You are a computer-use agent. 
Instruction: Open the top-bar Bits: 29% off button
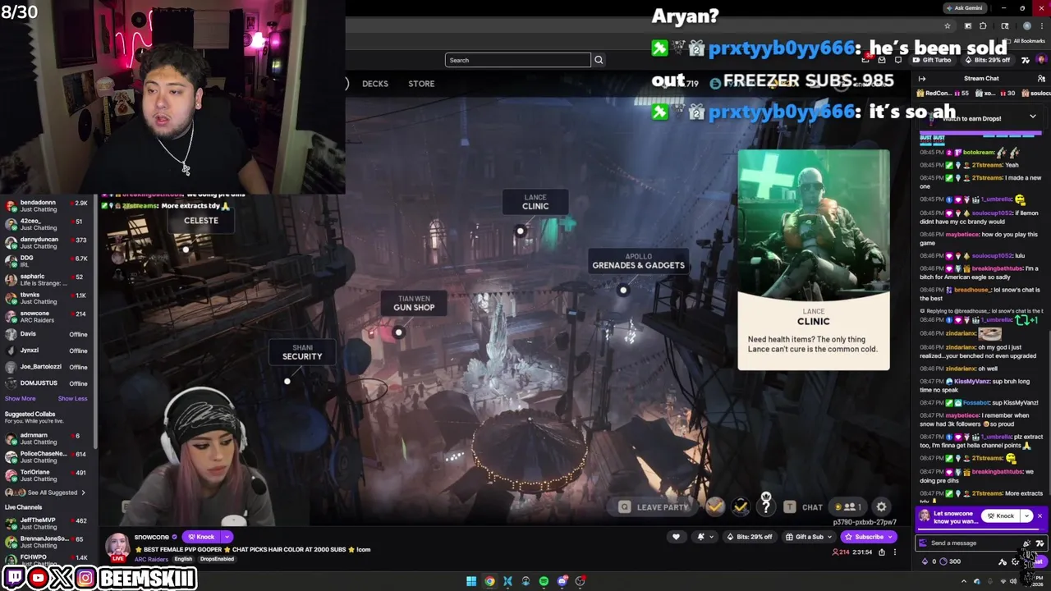pyautogui.click(x=989, y=60)
